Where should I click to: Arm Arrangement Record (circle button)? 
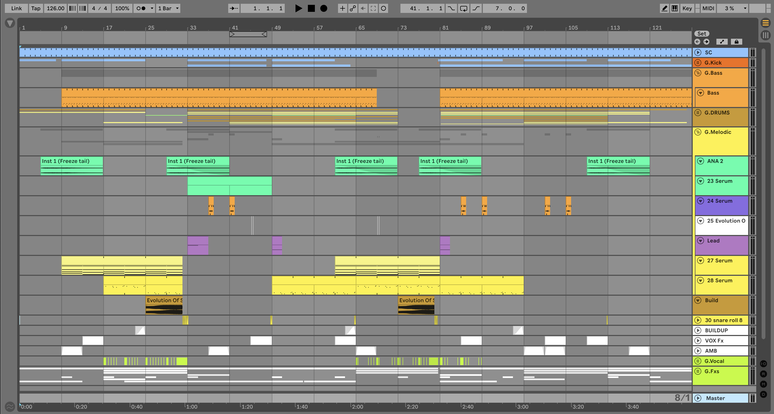(x=323, y=8)
